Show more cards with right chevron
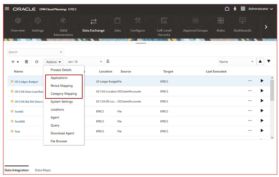The image size is (279, 177). [x=266, y=27]
